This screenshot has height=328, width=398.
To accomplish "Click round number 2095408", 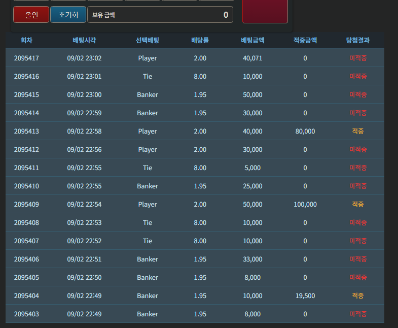I will [x=26, y=223].
